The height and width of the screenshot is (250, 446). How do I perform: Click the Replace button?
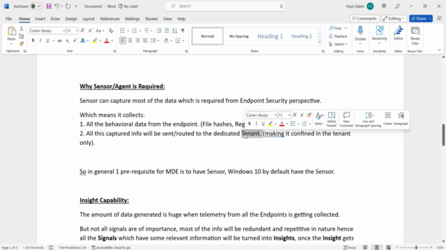pyautogui.click(x=338, y=36)
